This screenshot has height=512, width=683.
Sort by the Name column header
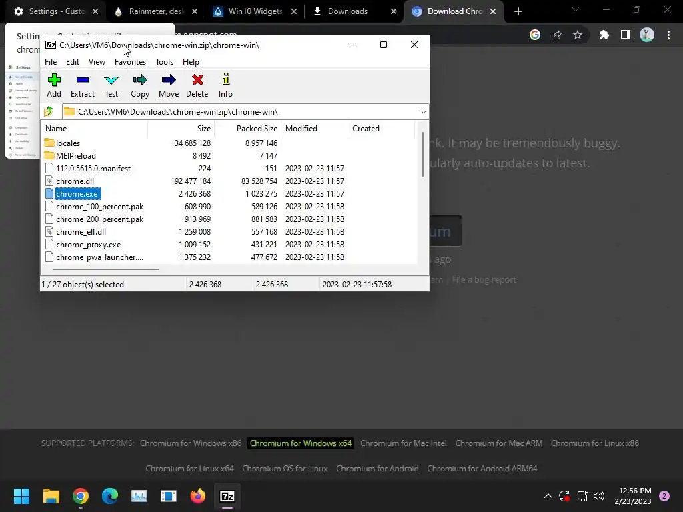pos(95,129)
